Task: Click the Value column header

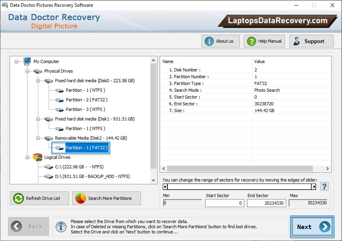Action: click(291, 61)
